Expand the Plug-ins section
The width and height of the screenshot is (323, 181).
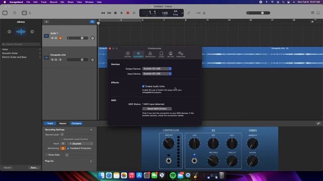pos(91,161)
